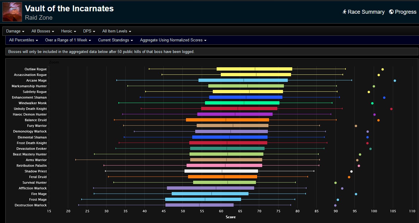Open the Damage metric dropdown

15,31
